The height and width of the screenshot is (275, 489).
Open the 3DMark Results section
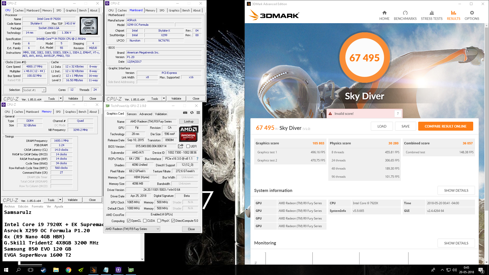[x=454, y=16]
